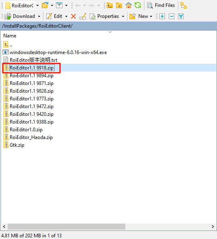Click the Rename pencil icon

[x=83, y=16]
